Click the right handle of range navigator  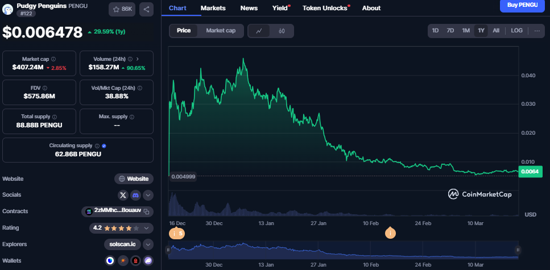pos(518,250)
